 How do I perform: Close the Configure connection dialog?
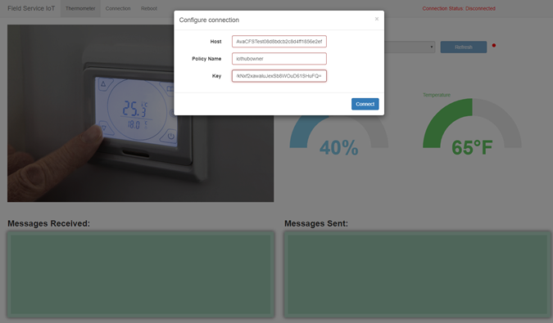tap(377, 19)
